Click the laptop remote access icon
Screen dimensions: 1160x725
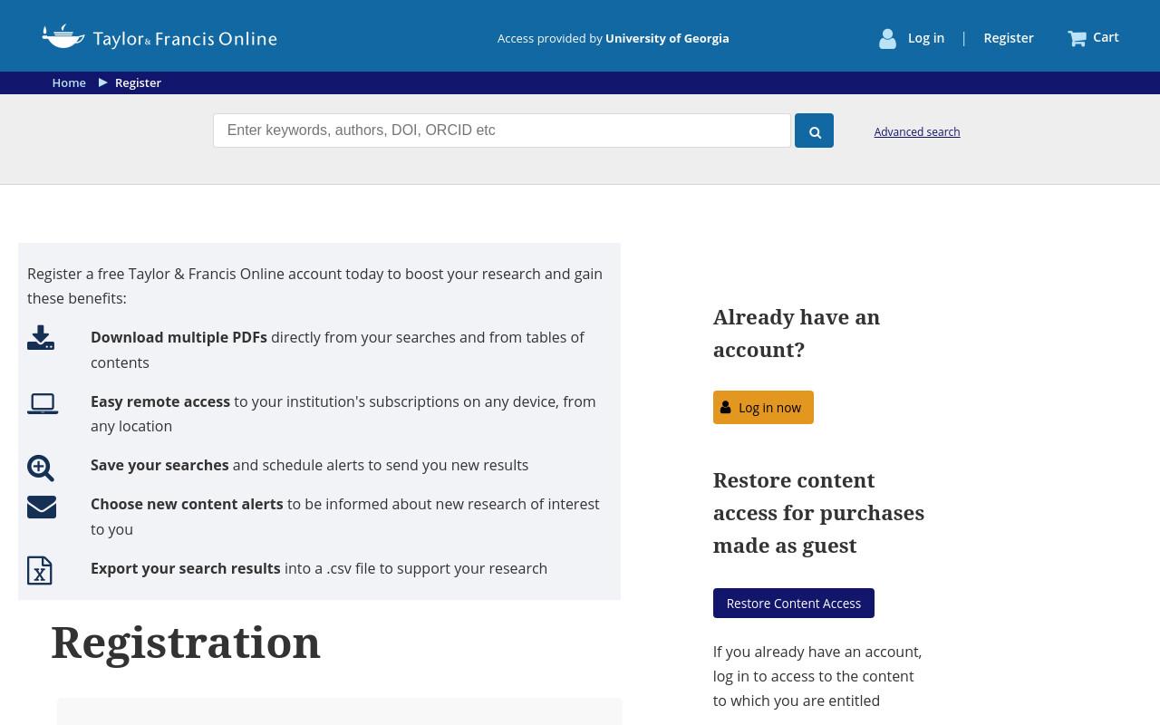point(43,403)
